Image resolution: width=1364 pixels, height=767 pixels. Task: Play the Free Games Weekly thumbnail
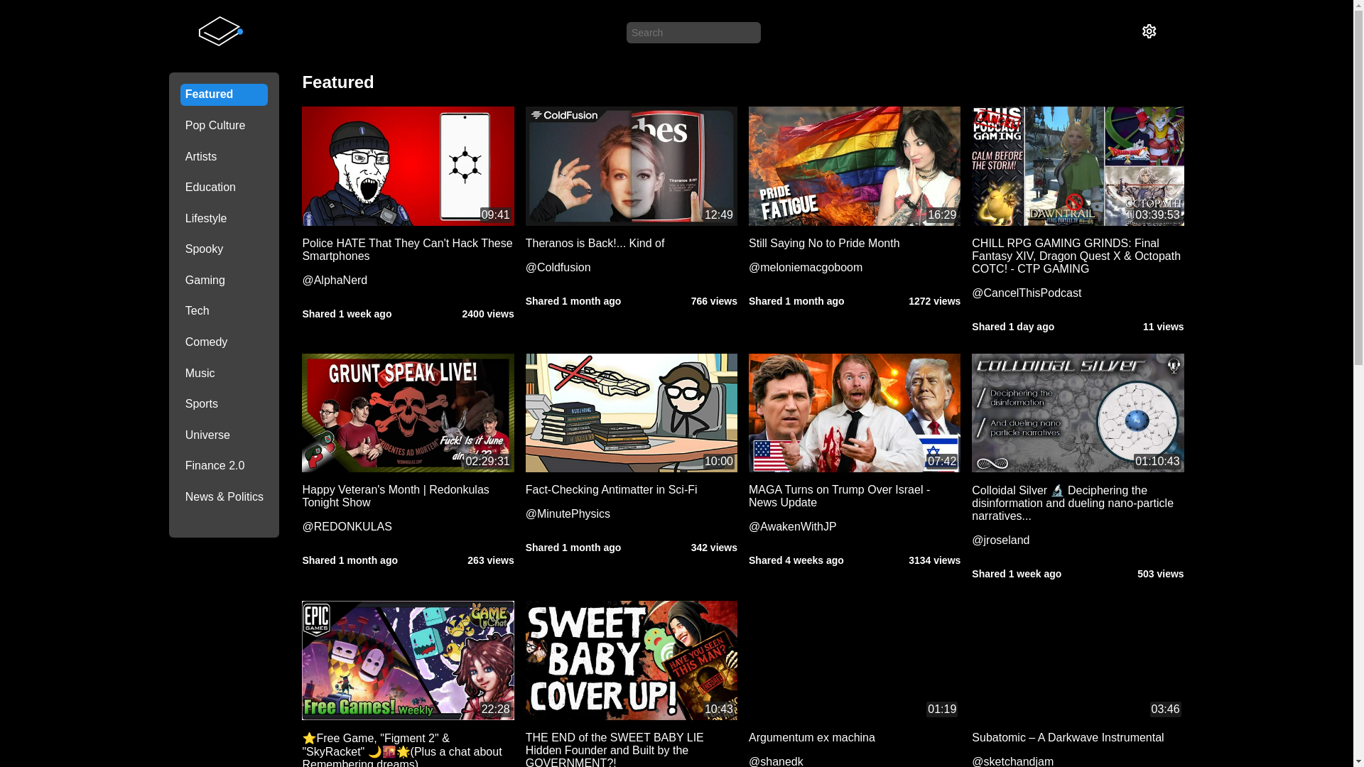(x=408, y=660)
